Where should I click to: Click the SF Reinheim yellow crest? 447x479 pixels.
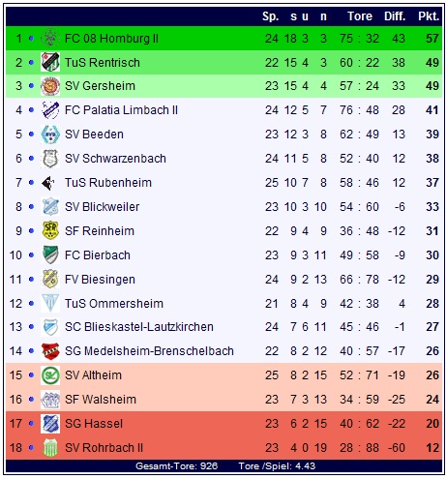[x=50, y=230]
